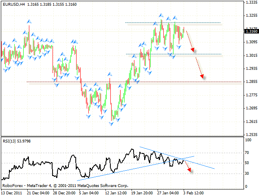The width and height of the screenshot is (259, 196).
Task: Click the fractal arrow above the December peak
Action: [x=29, y=20]
